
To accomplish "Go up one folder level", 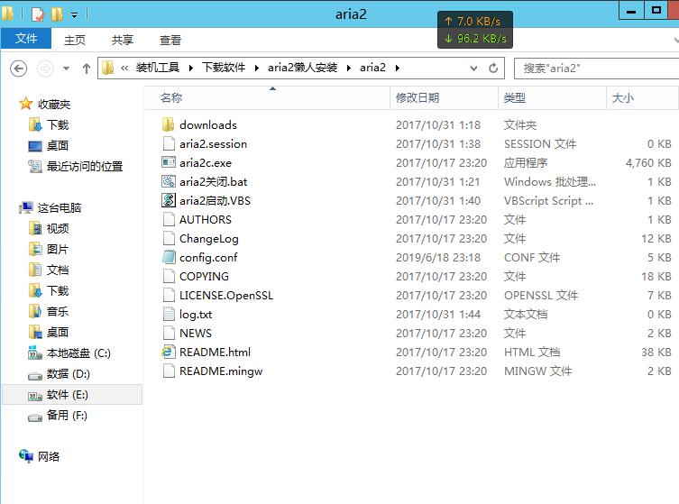I will 87,69.
